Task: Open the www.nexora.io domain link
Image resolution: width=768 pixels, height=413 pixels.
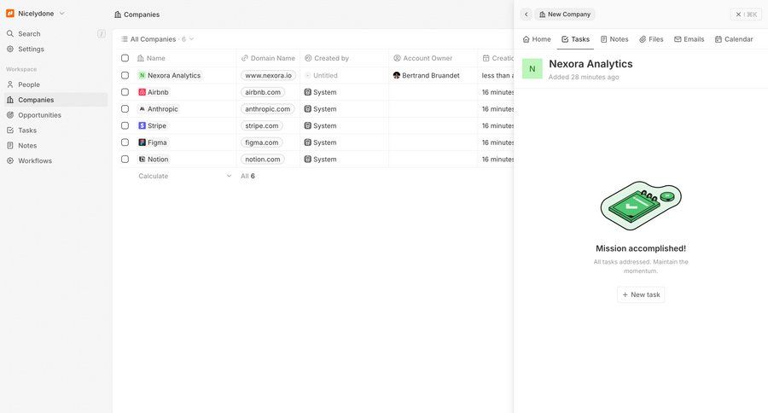Action: pos(269,75)
